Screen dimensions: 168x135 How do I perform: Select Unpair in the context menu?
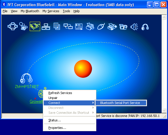coord(69,98)
